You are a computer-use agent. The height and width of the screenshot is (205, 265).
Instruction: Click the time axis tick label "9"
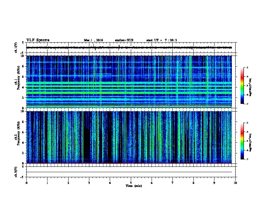214,183
